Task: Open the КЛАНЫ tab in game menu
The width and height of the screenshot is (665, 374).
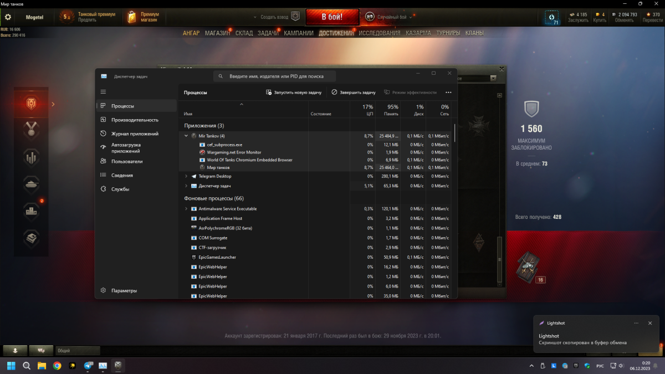Action: (474, 33)
